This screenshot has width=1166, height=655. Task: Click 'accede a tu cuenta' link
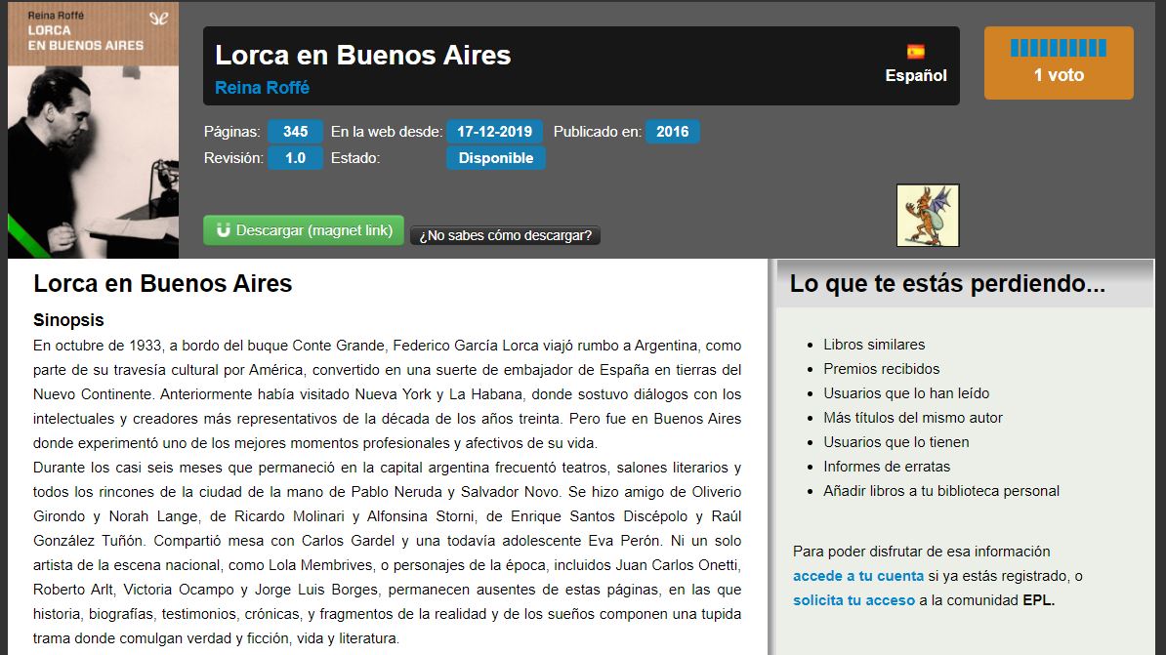857,576
